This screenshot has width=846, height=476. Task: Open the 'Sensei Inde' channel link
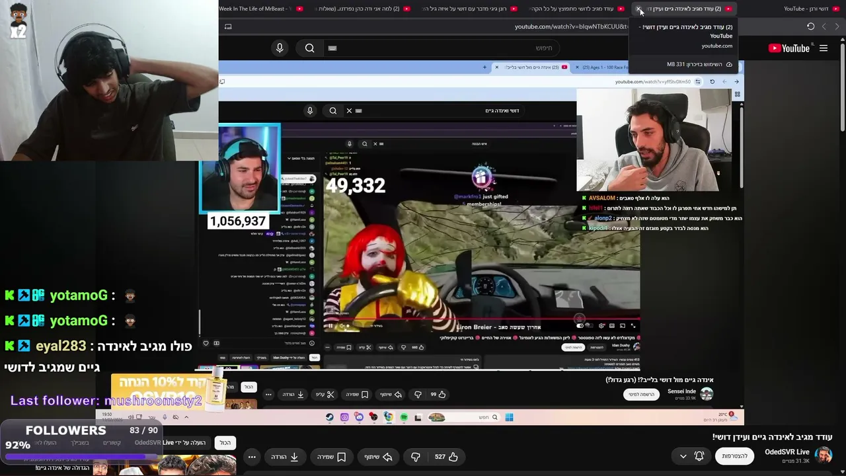click(681, 391)
